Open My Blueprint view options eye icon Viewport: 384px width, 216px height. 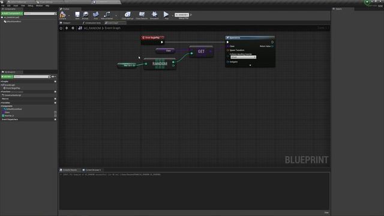(53, 77)
